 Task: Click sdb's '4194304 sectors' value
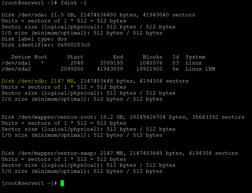[164, 81]
